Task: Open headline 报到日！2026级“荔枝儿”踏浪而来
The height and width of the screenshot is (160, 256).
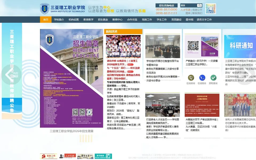Action: point(123,112)
